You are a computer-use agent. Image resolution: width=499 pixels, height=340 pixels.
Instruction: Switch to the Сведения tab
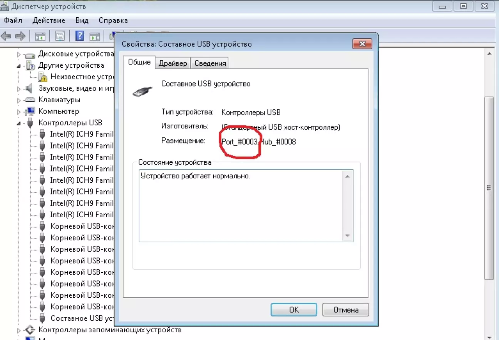(210, 63)
